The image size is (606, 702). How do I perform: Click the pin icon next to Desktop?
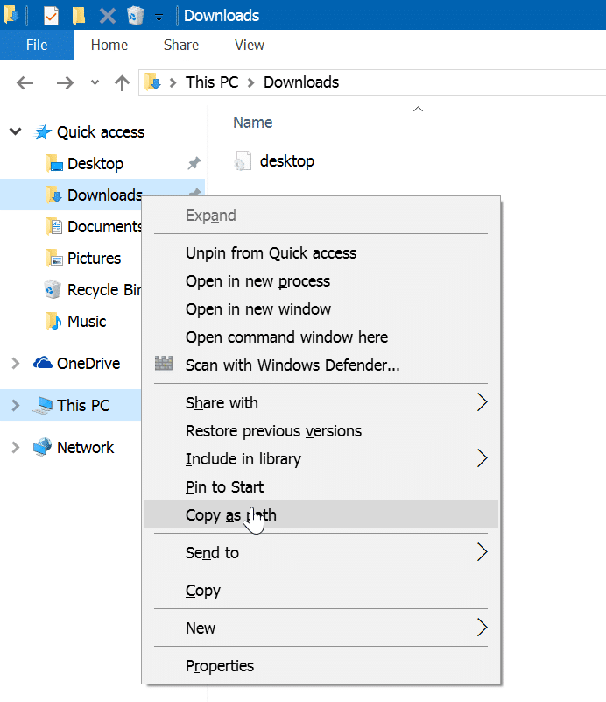194,163
